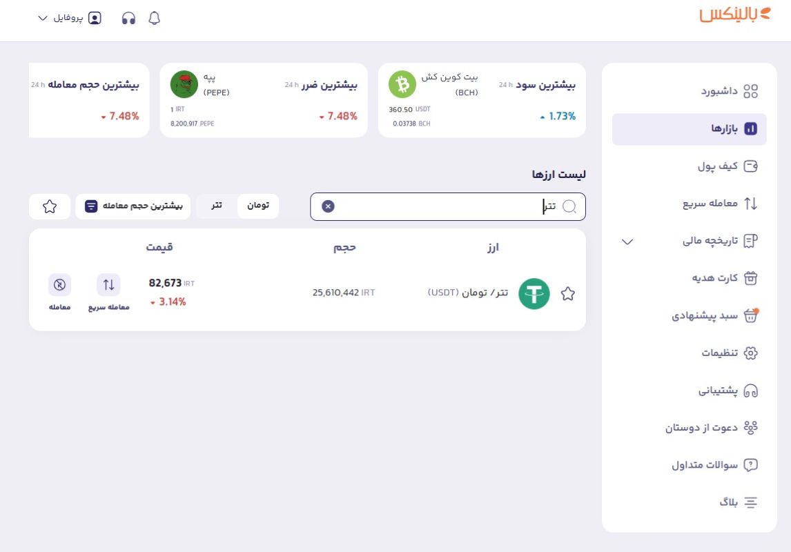Click the بیت کوین کش BCH coin icon

tap(402, 84)
